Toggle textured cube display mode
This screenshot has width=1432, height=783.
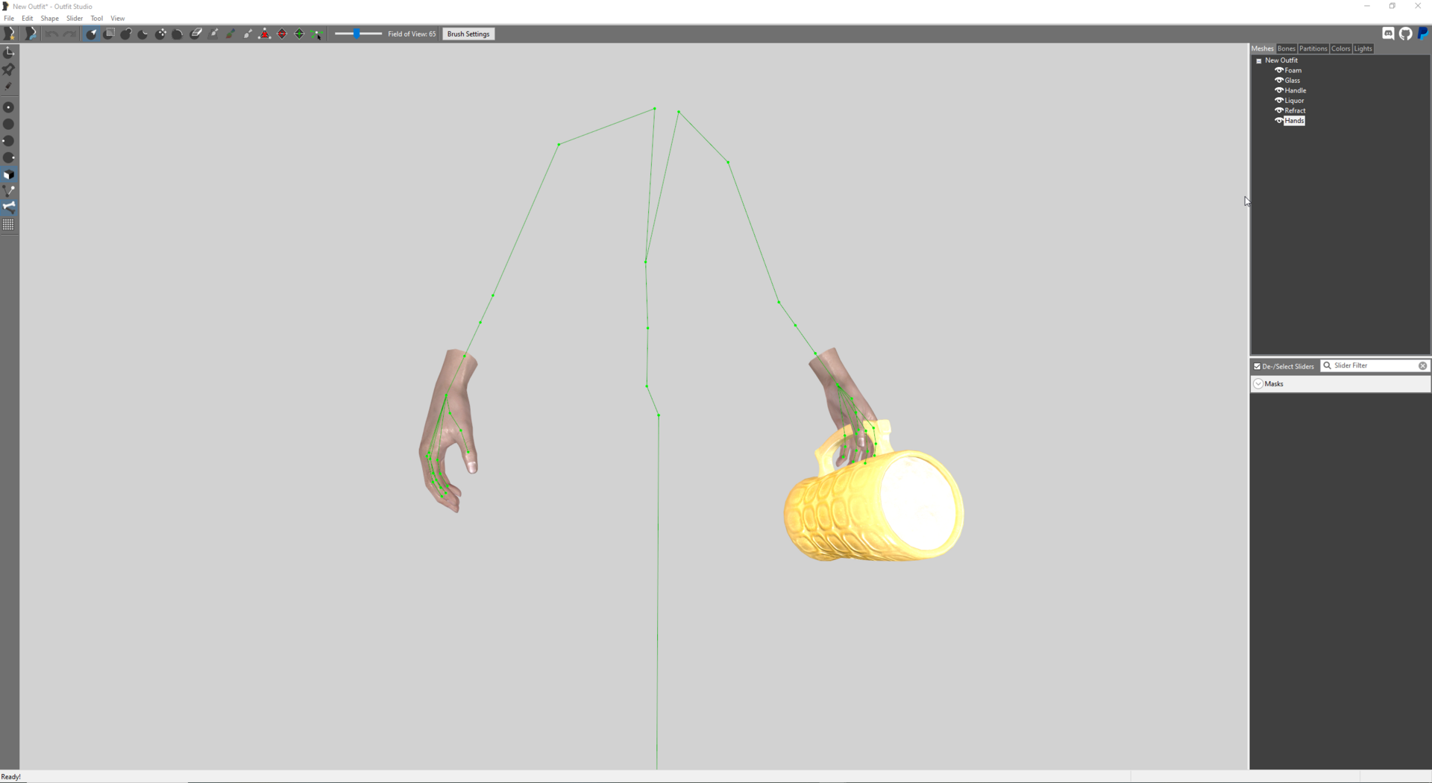(9, 175)
